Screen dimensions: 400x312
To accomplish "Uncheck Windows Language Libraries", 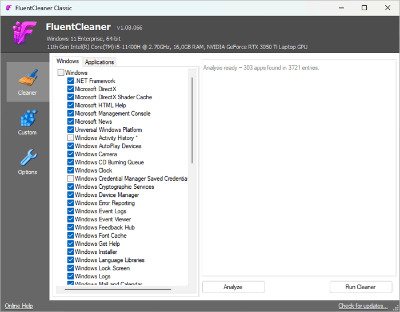I will 70,260.
